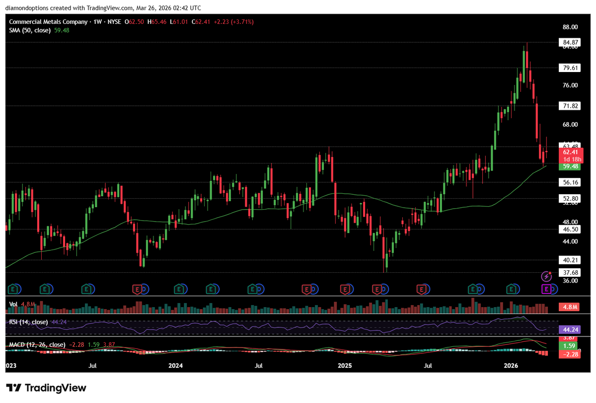The image size is (596, 403).
Task: Click the 52.80 price level label
Action: (569, 198)
